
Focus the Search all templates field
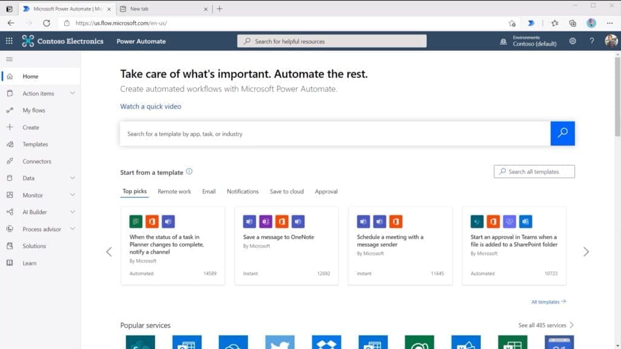534,171
